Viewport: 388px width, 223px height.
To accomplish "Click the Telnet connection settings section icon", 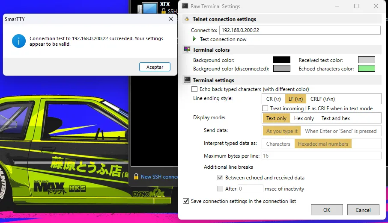I will [187, 19].
